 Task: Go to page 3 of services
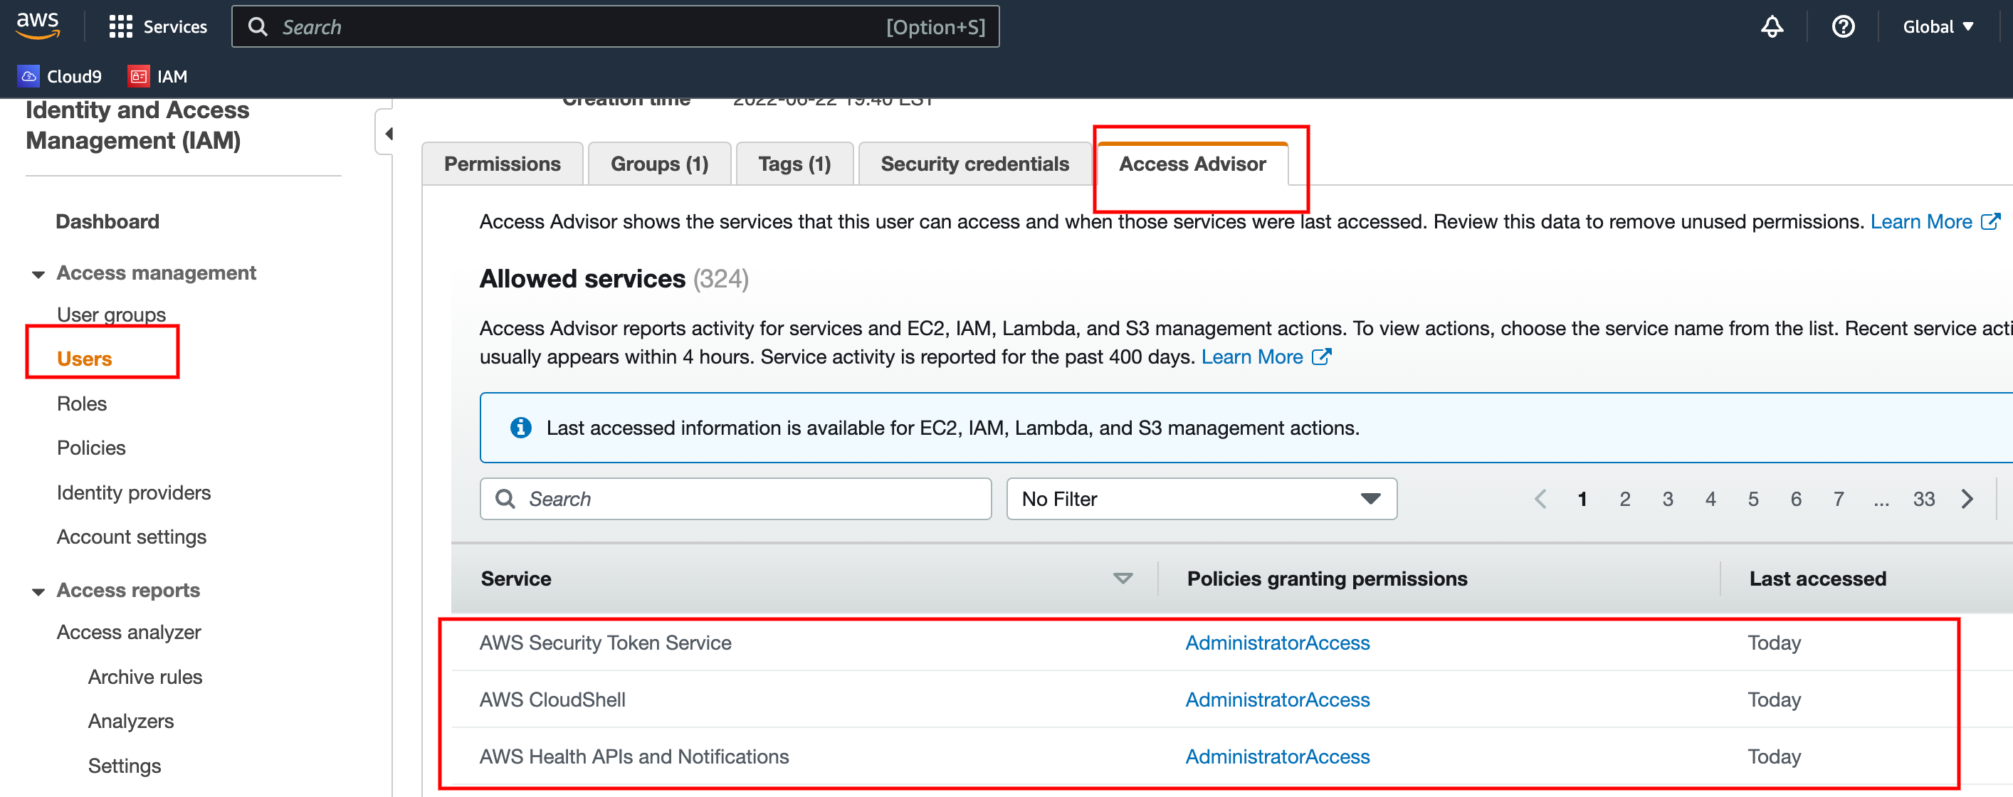(1667, 499)
